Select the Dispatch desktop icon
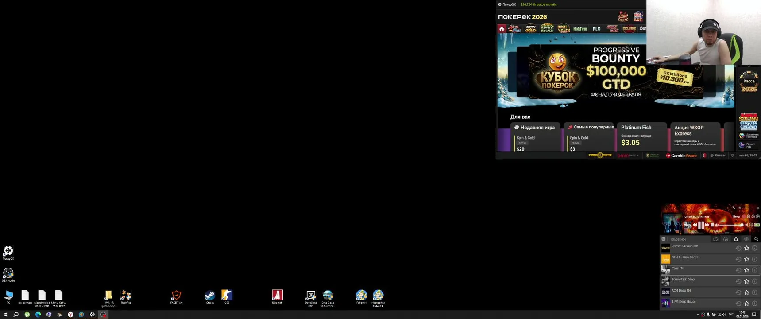This screenshot has height=319, width=761. [277, 297]
